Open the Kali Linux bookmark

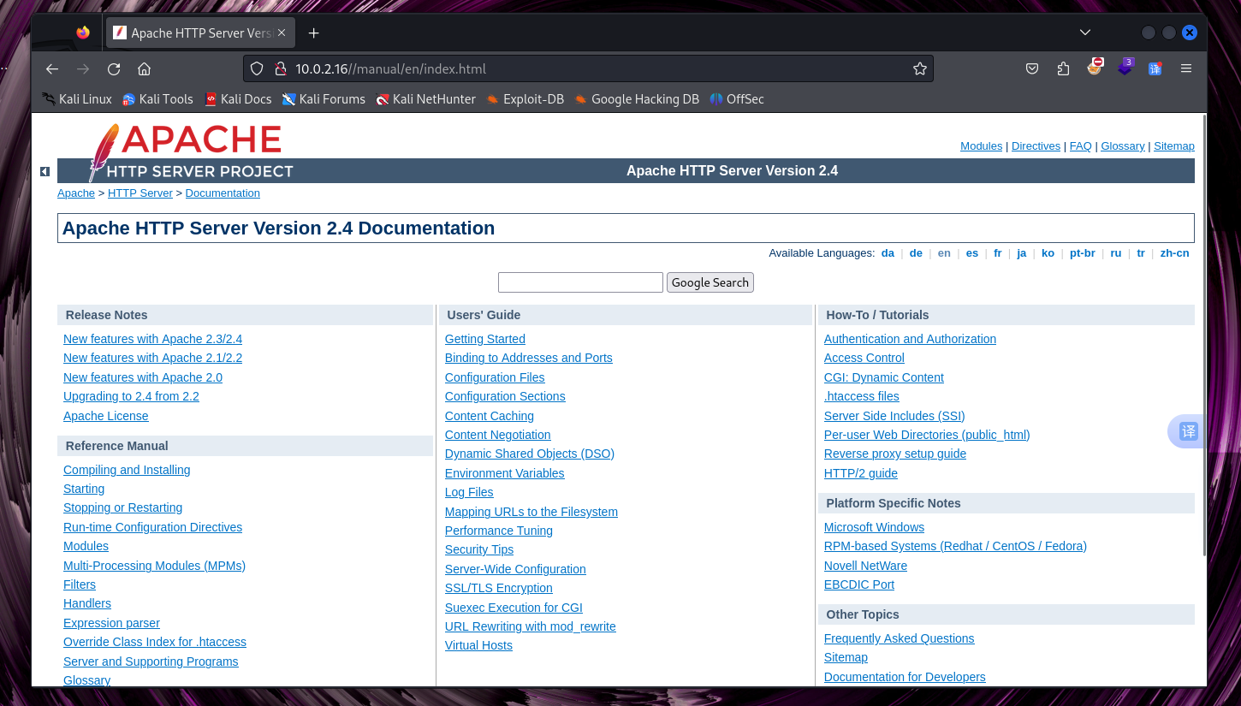pos(77,99)
